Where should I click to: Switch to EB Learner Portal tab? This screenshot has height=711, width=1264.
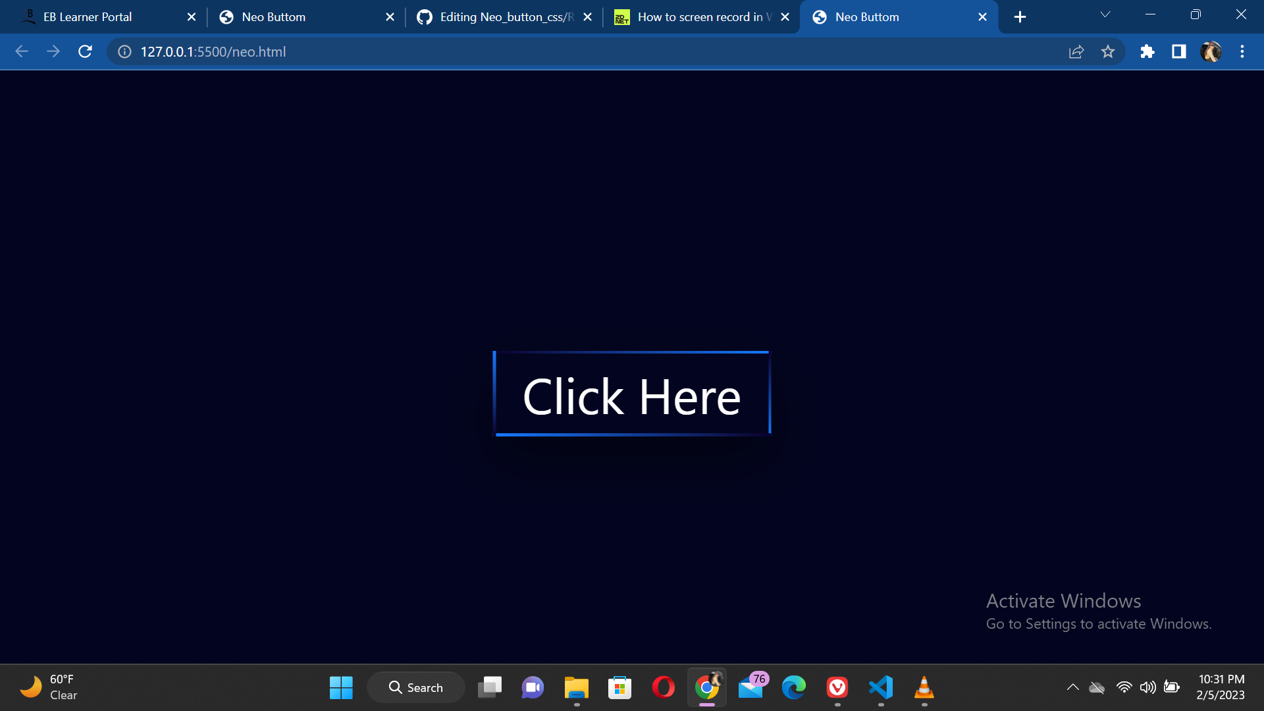pos(88,17)
